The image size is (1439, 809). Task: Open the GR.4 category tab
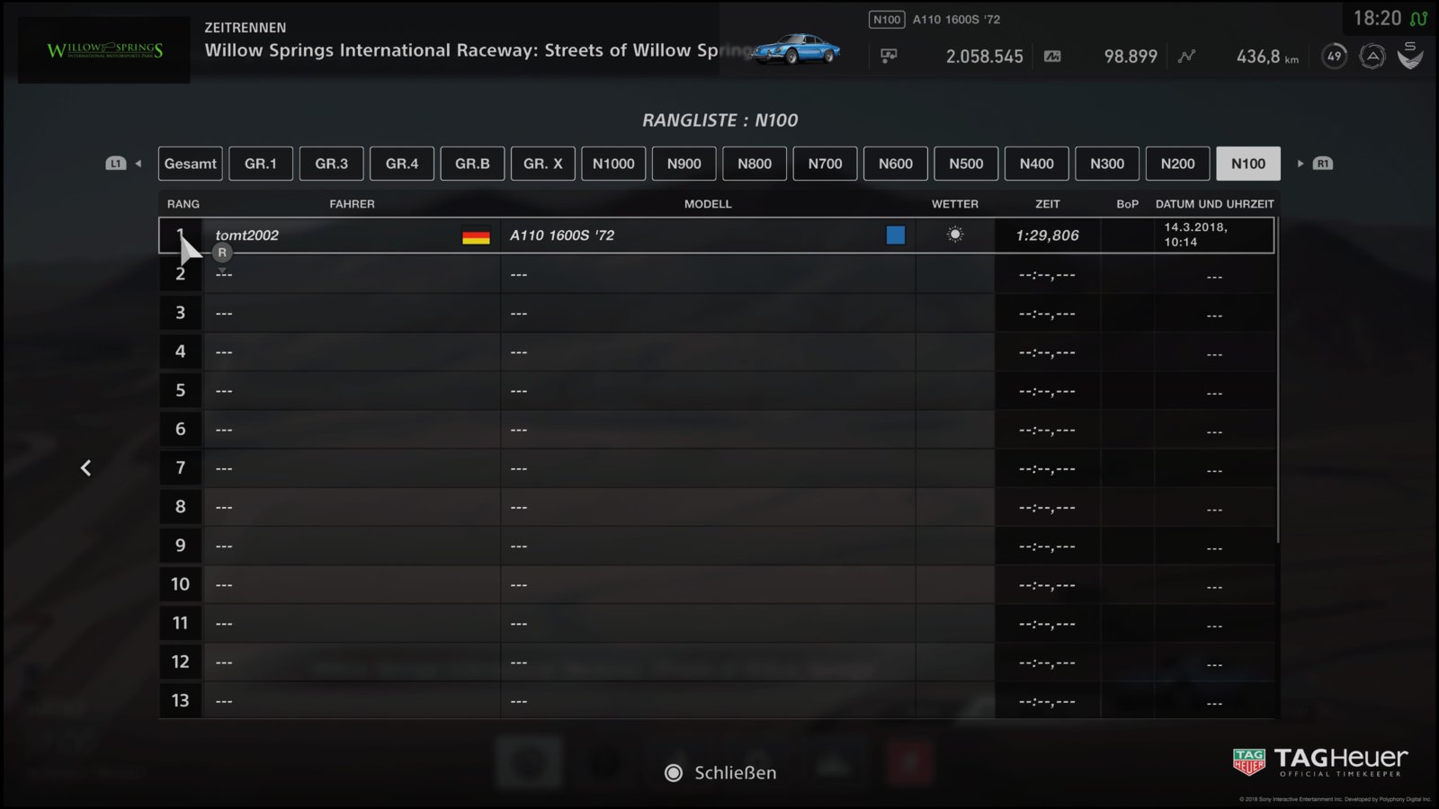pos(402,164)
